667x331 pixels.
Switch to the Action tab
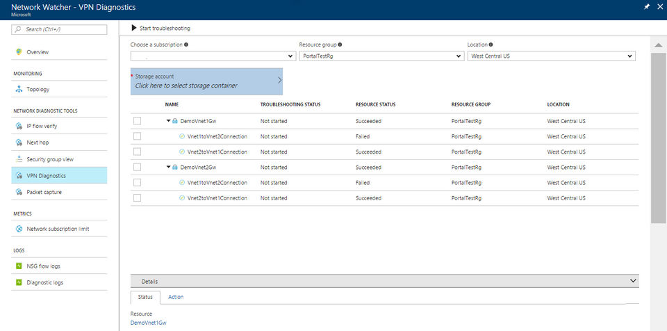click(176, 297)
